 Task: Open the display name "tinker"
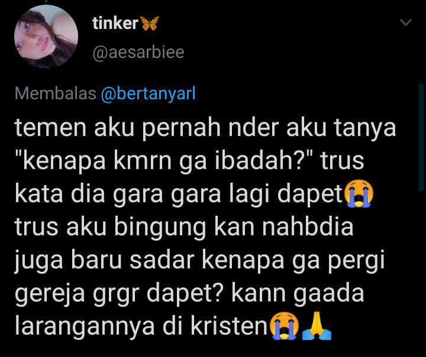point(115,24)
